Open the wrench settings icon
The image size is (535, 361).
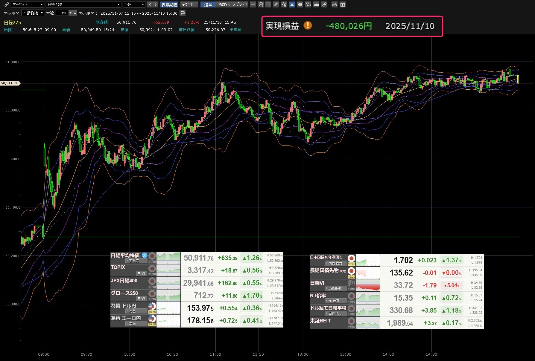[324, 4]
